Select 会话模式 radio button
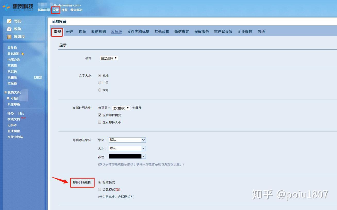 tap(100, 189)
